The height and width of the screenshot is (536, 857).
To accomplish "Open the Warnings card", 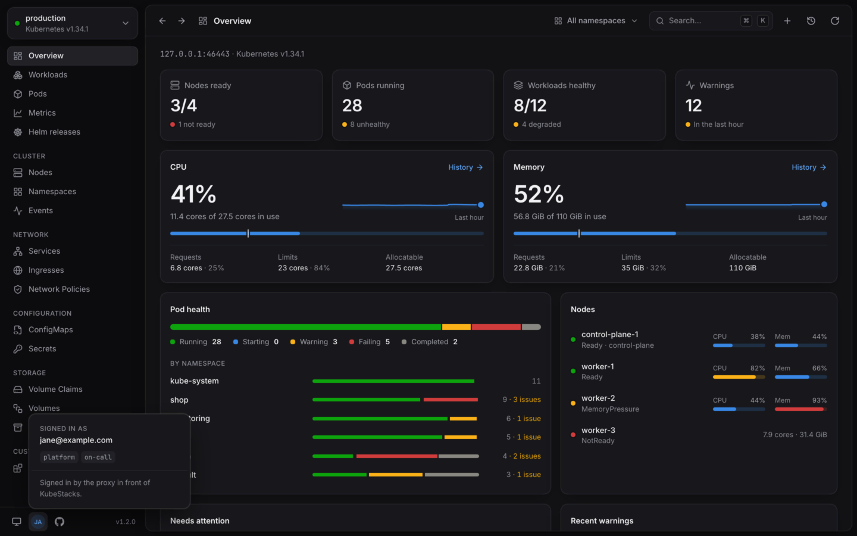I will [x=756, y=105].
